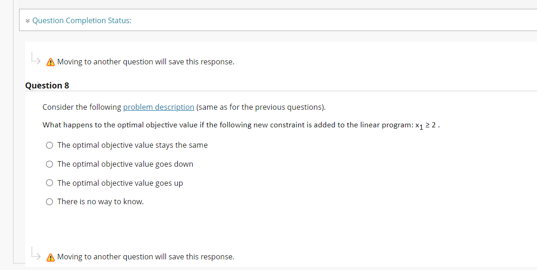Select 'The optimal objective value goes down'

point(49,164)
